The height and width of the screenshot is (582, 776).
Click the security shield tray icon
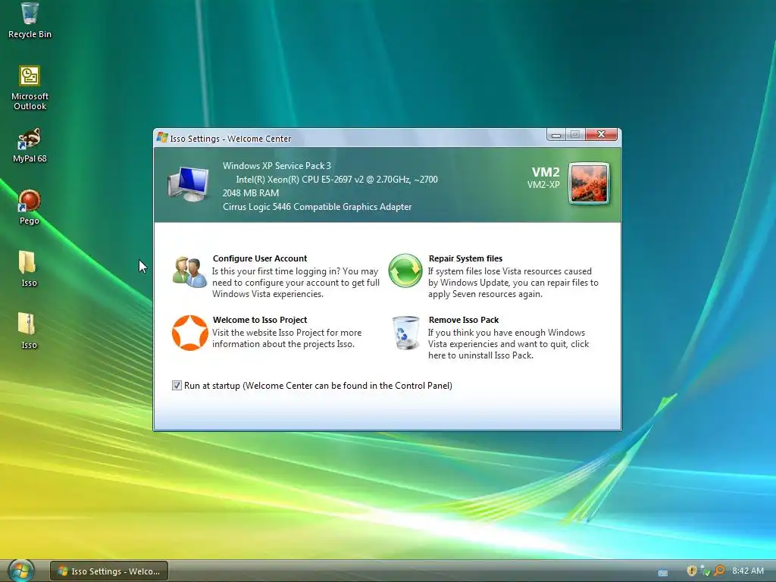(692, 571)
